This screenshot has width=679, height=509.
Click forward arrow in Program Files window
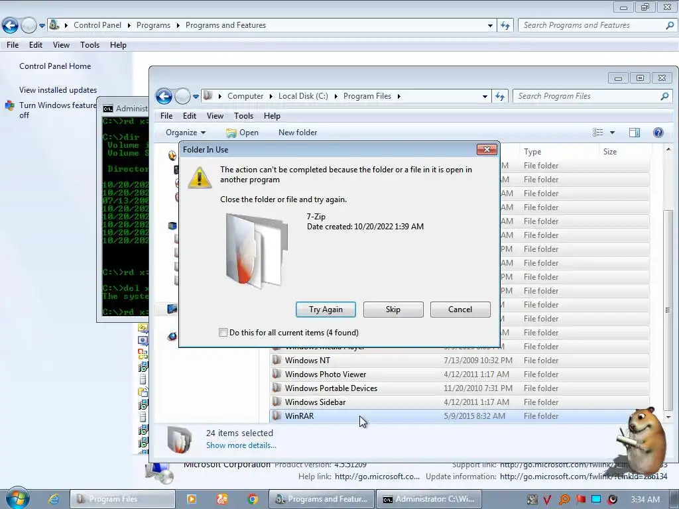(x=182, y=96)
